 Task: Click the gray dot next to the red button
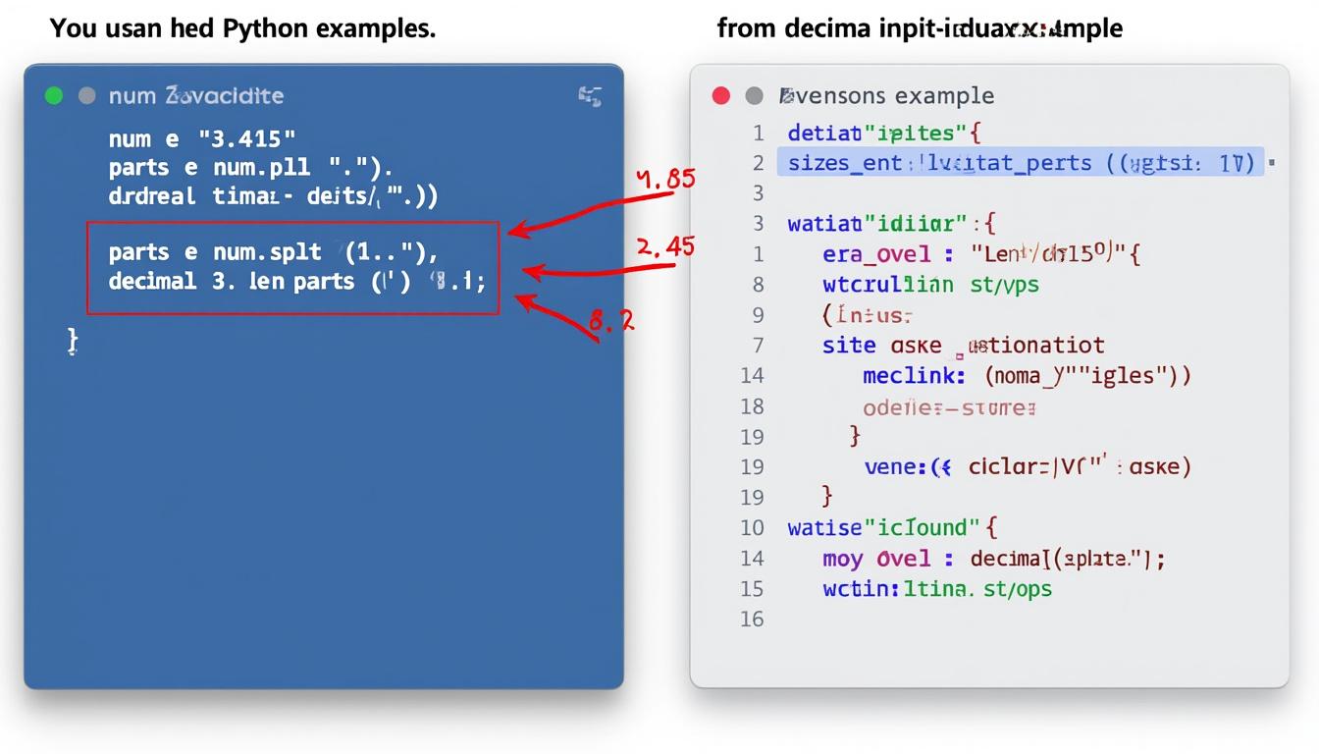click(754, 95)
